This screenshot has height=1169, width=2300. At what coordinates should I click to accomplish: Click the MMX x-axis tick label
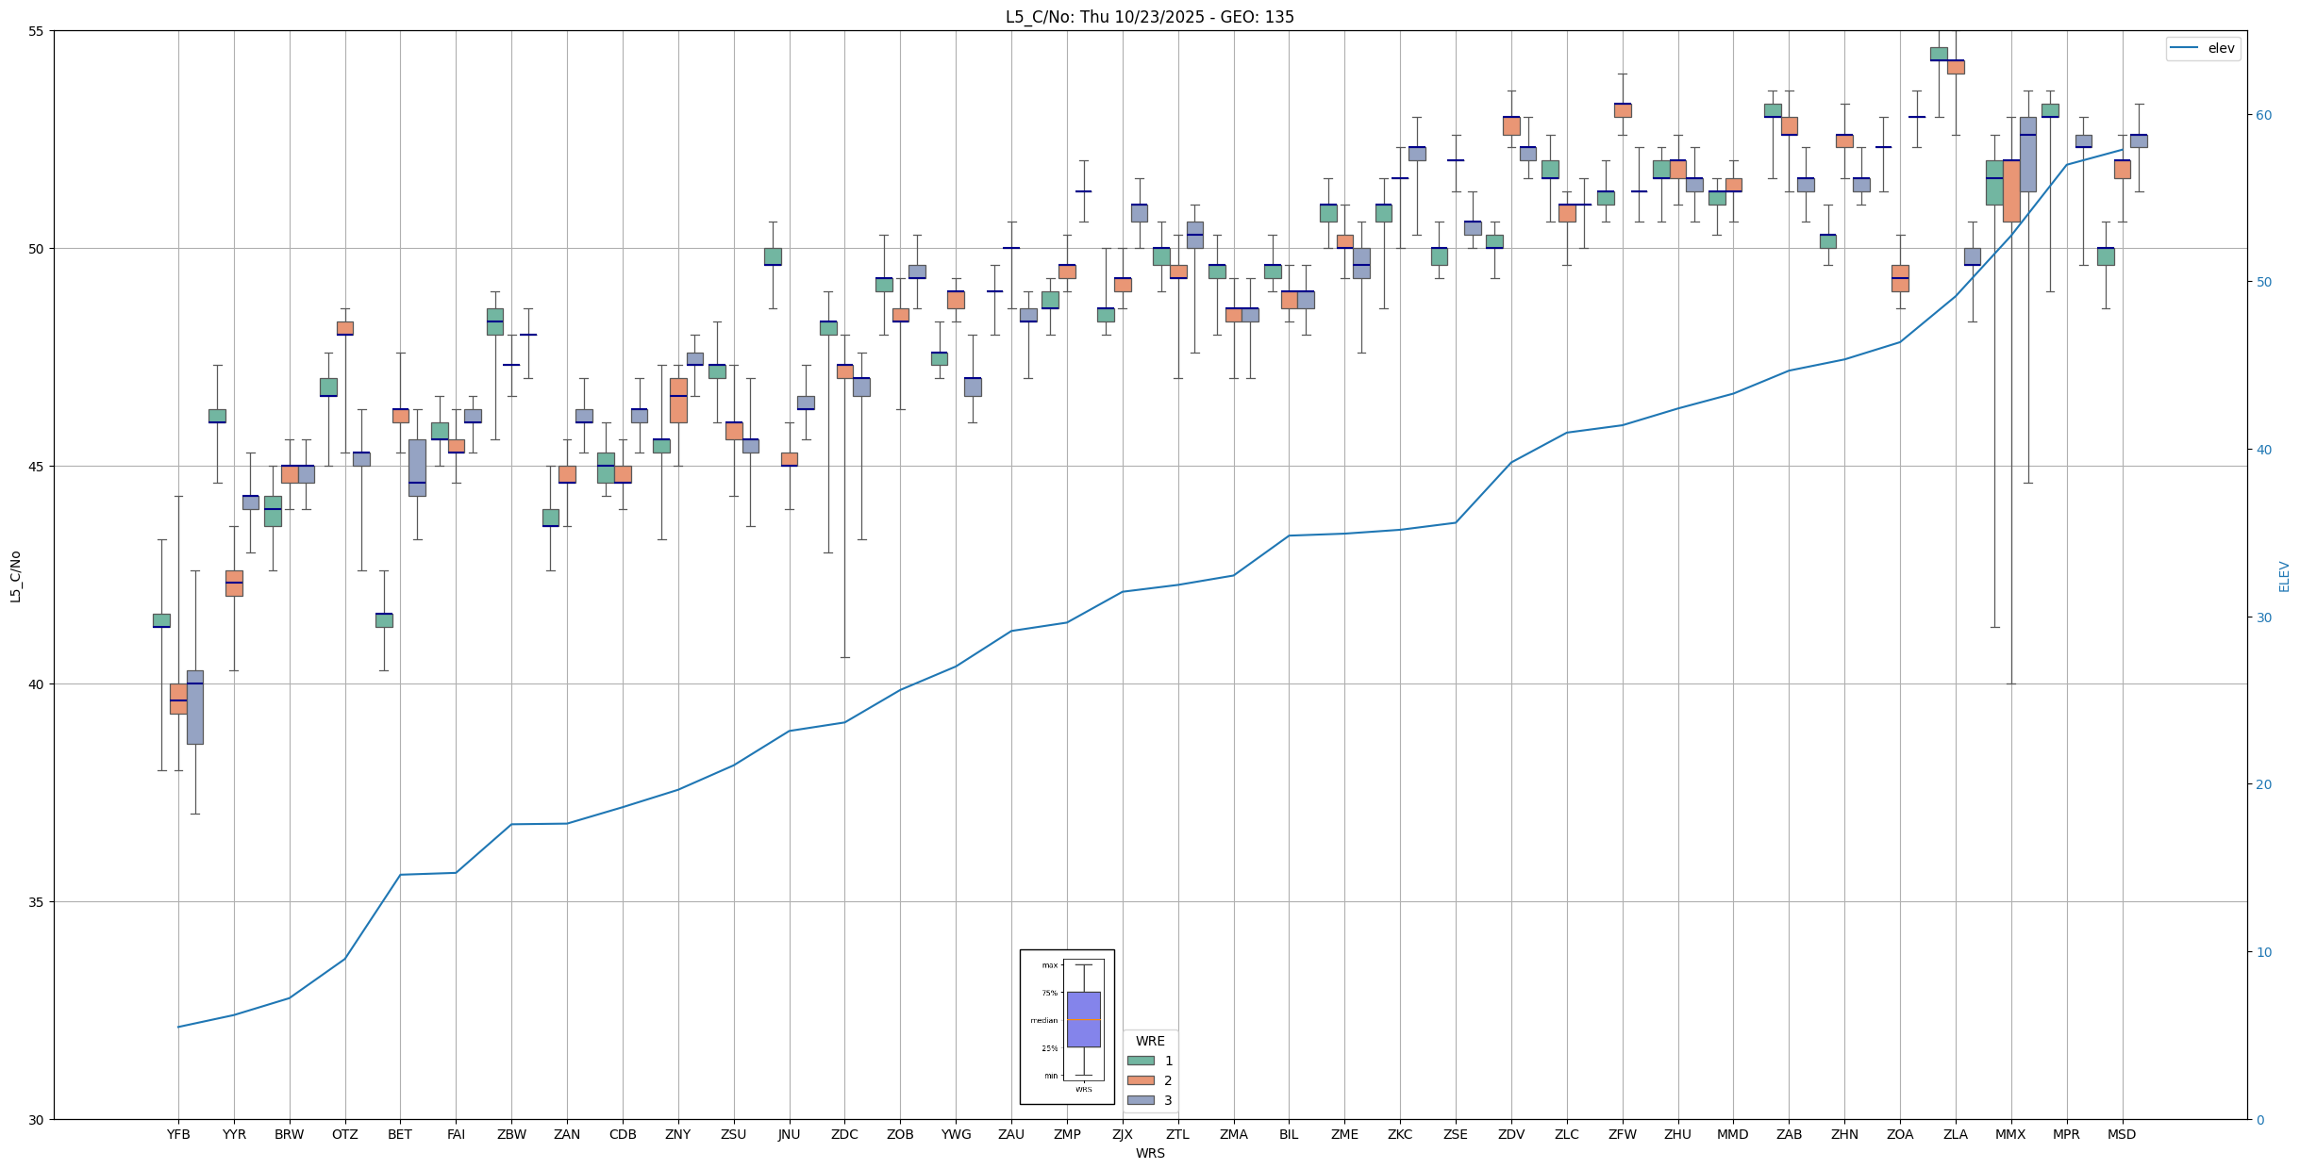[2010, 1134]
